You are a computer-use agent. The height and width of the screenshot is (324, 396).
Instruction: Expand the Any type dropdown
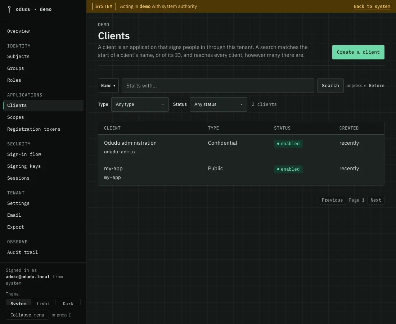click(140, 104)
